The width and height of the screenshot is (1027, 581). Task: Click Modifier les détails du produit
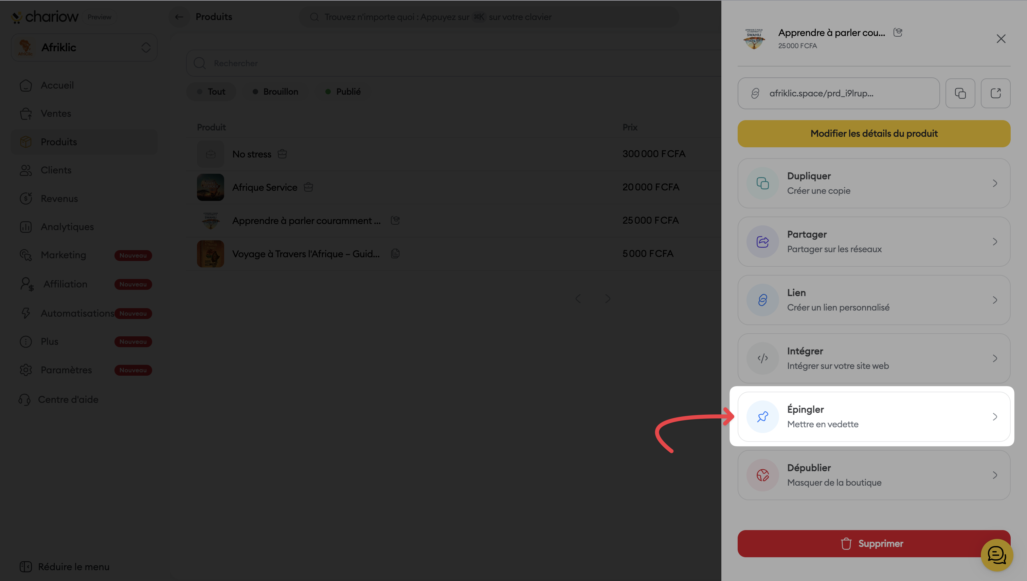pos(874,134)
